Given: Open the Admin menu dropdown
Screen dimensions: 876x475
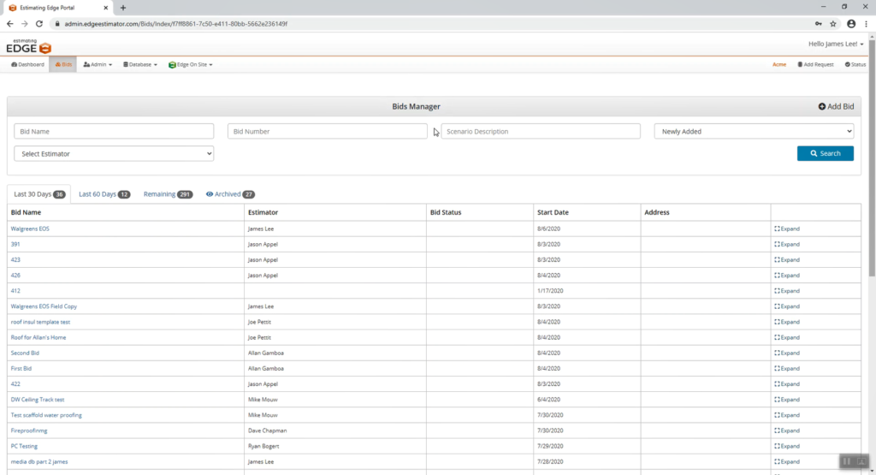Looking at the screenshot, I should coord(98,64).
